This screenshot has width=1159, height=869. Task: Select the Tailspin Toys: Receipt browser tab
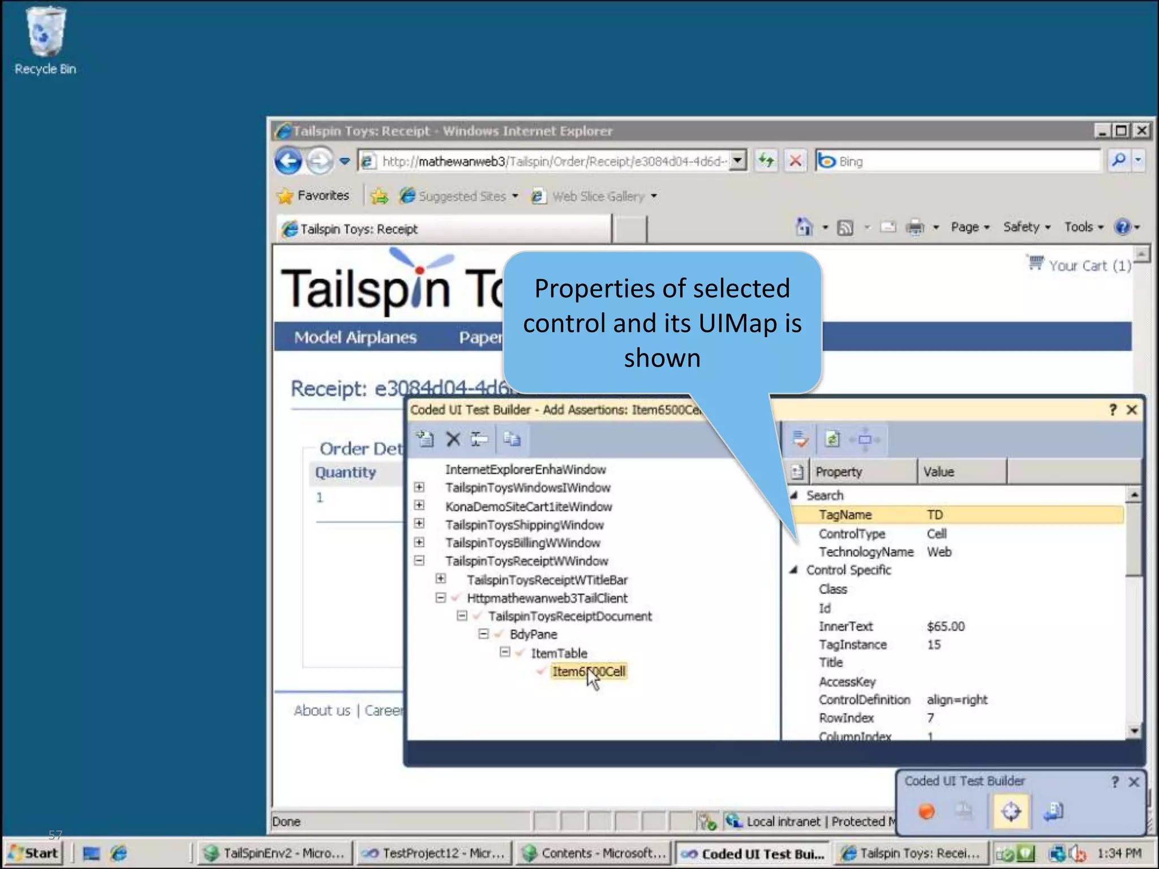click(x=444, y=229)
